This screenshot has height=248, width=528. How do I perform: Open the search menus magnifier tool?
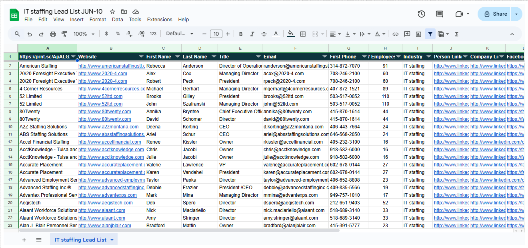pos(17,34)
